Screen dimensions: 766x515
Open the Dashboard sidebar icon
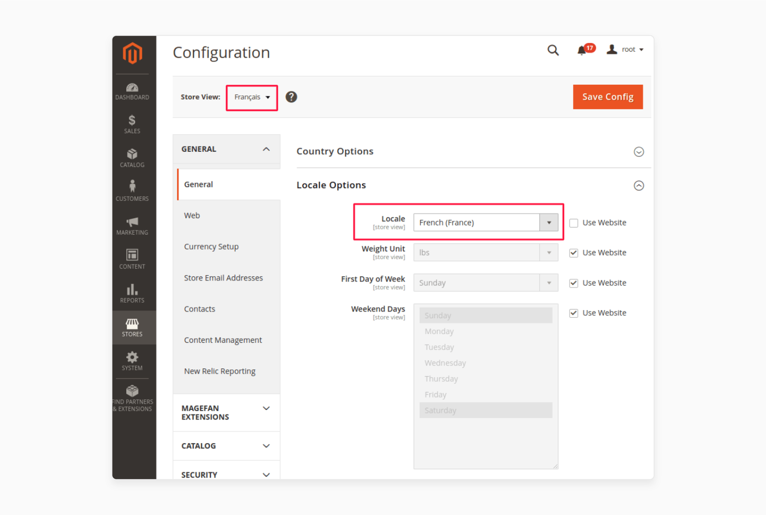click(x=132, y=92)
